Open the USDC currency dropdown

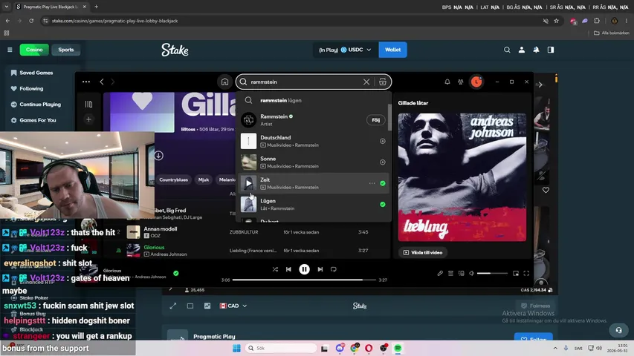pos(345,50)
